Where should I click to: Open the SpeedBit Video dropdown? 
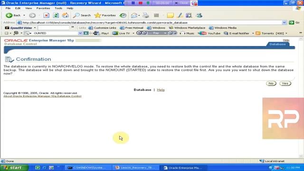pyautogui.click(x=35, y=28)
